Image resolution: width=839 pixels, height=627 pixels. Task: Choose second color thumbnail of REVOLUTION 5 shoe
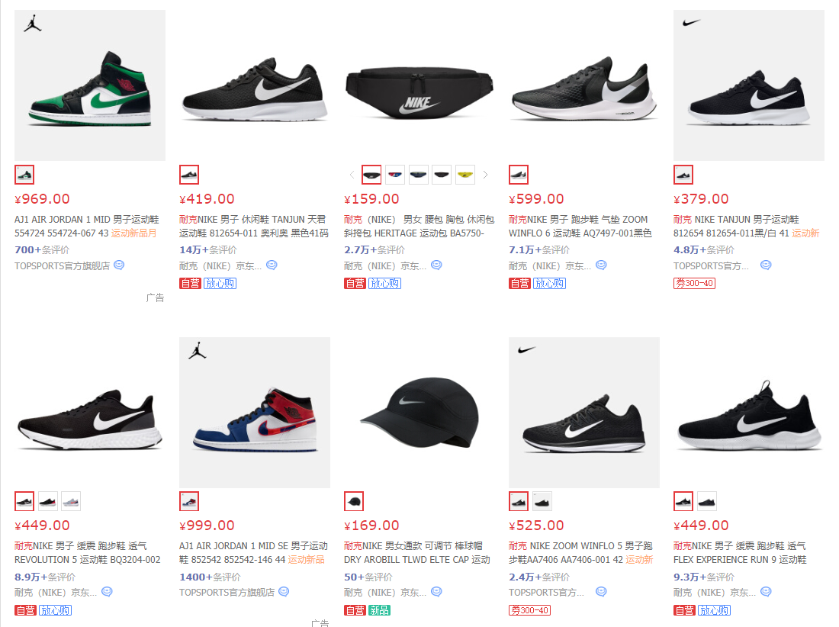pos(47,501)
